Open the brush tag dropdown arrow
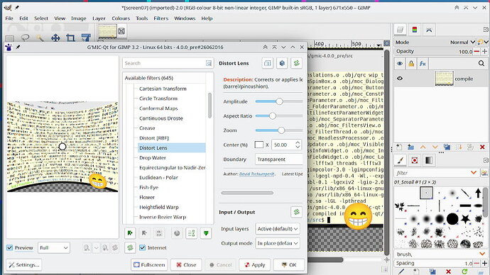Screen dimensions: 490x275 [482, 254]
